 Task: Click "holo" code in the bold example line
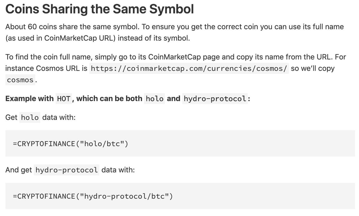tap(154, 98)
